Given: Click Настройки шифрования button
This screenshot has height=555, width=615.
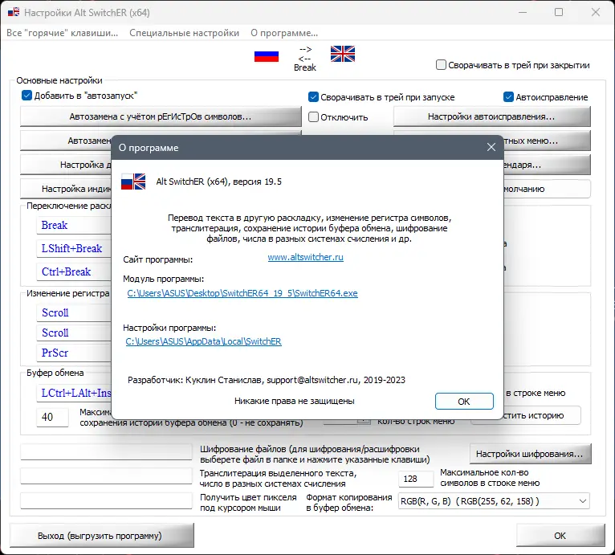Looking at the screenshot, I should 530,454.
